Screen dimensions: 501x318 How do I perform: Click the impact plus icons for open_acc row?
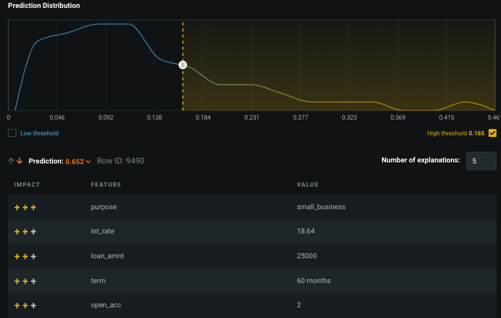tap(25, 306)
